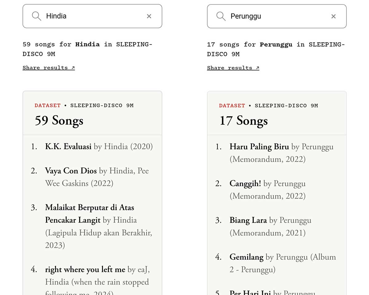Select the song K.K. Evaluasi
369x295 pixels.
click(68, 147)
